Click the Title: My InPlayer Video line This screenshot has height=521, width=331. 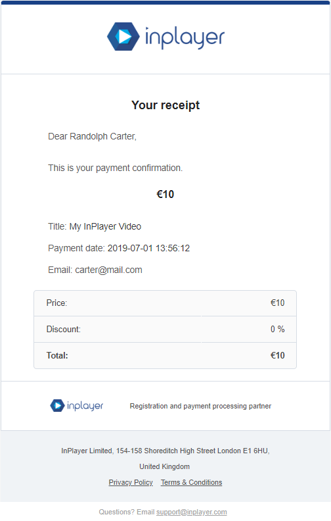95,226
